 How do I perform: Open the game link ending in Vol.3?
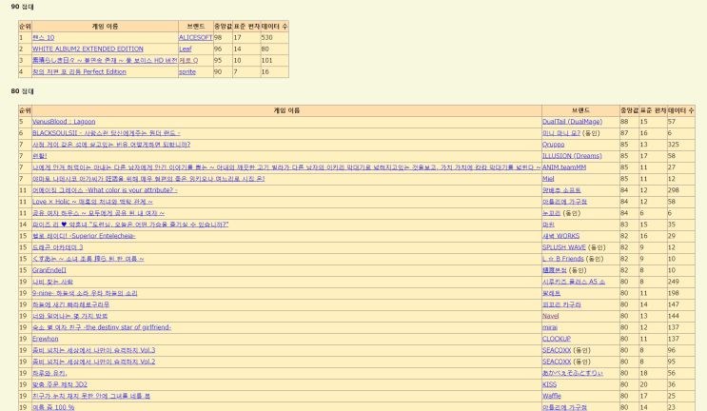(93, 350)
